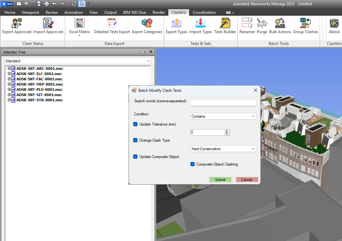The height and width of the screenshot is (241, 342).
Task: Click the Redo arrow icon
Action: (62, 4)
